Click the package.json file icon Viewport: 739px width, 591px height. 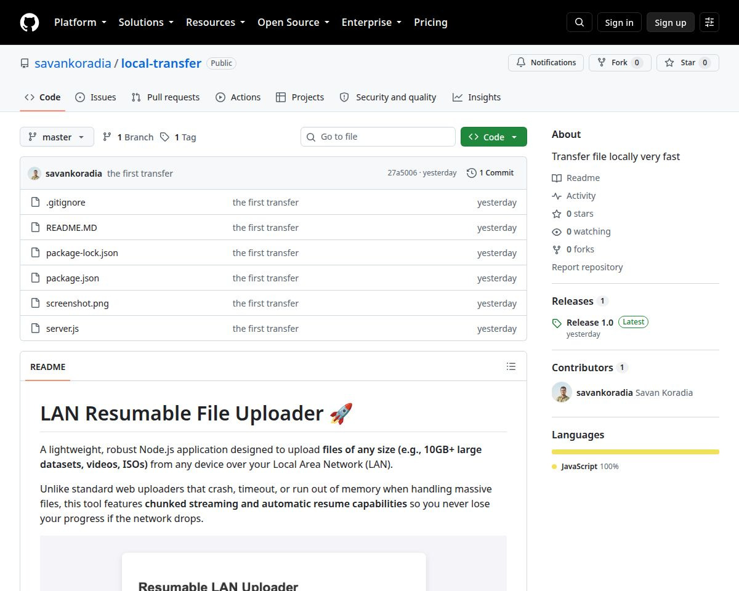[35, 278]
